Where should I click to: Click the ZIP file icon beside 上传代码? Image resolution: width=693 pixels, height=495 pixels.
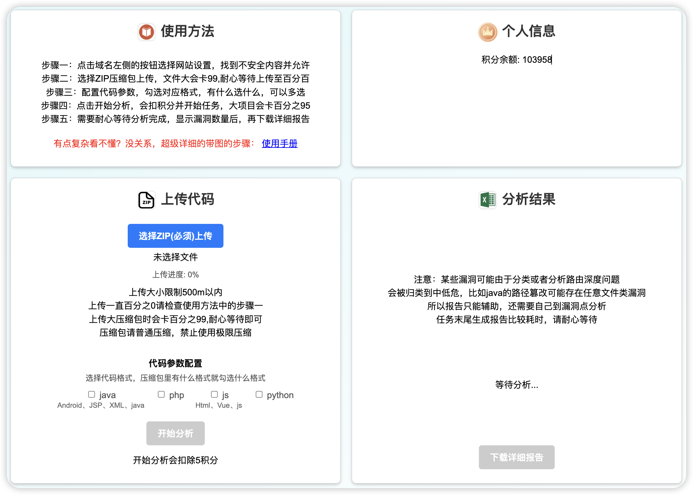(146, 200)
